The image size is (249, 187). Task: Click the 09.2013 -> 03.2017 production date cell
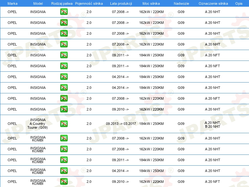pyautogui.click(x=121, y=124)
